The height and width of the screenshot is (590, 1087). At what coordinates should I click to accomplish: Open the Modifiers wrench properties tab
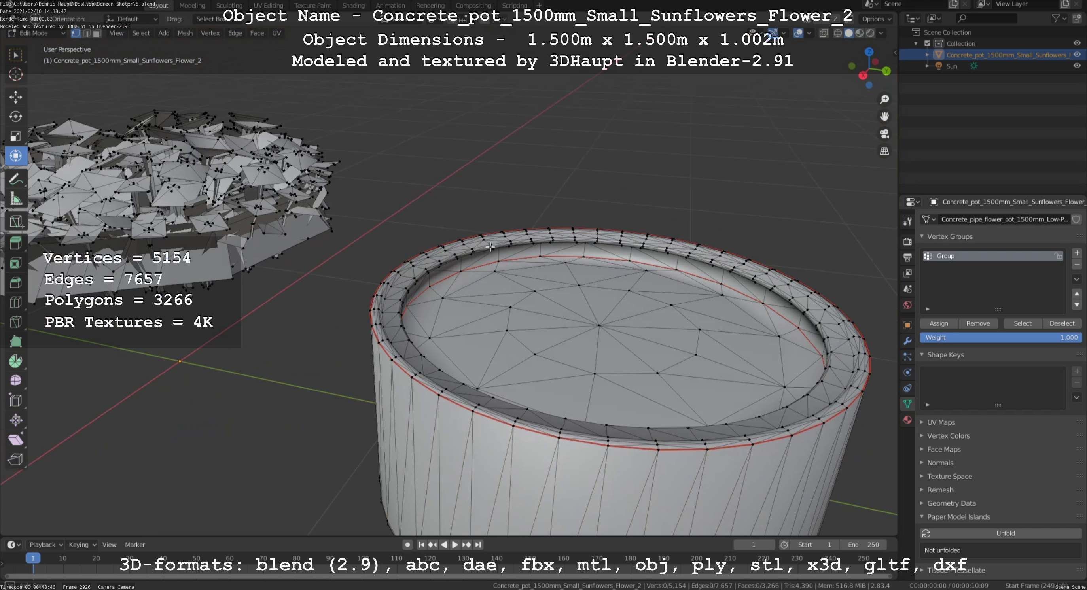pos(908,341)
